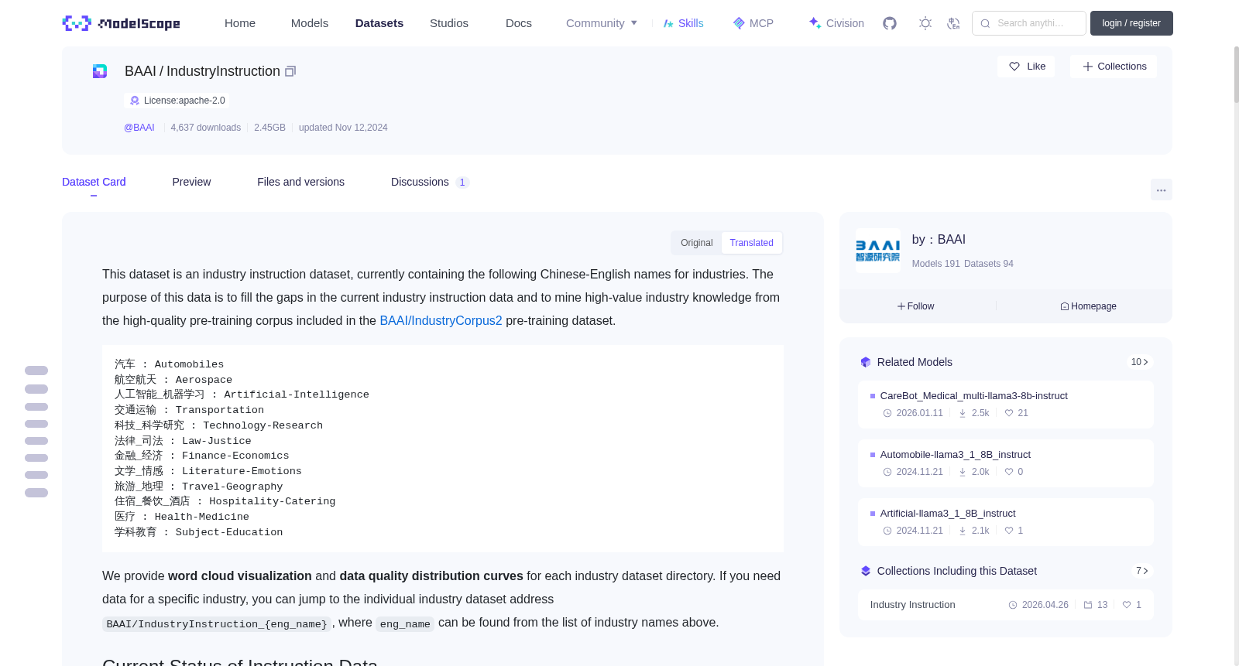Select the Dataset Card tab

(94, 182)
